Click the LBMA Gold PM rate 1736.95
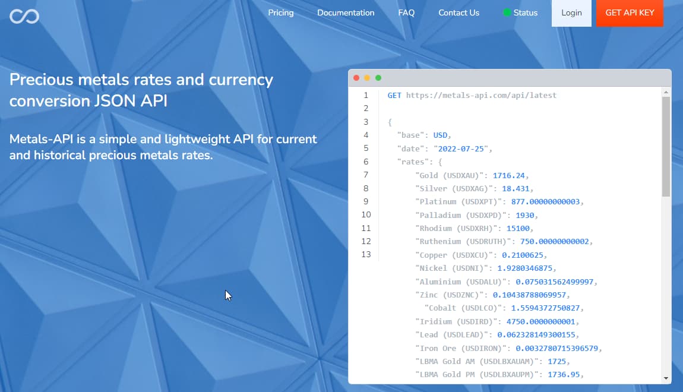Screen dimensions: 683x392 click(x=564, y=374)
